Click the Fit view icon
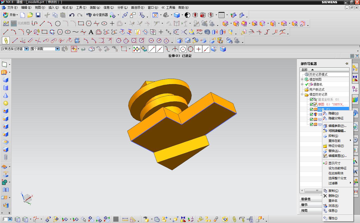The image size is (360, 223). pyautogui.click(x=155, y=15)
